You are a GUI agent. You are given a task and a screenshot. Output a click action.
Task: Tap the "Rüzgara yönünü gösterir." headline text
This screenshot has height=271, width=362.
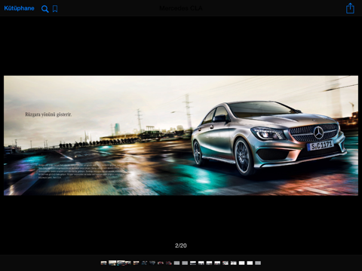click(48, 114)
